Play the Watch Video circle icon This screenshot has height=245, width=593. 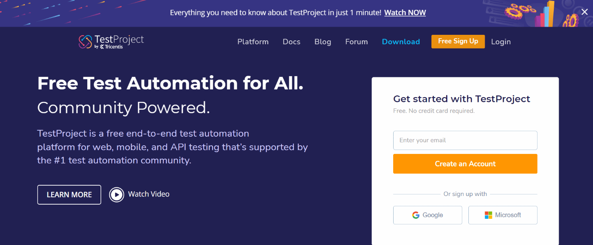tap(116, 195)
